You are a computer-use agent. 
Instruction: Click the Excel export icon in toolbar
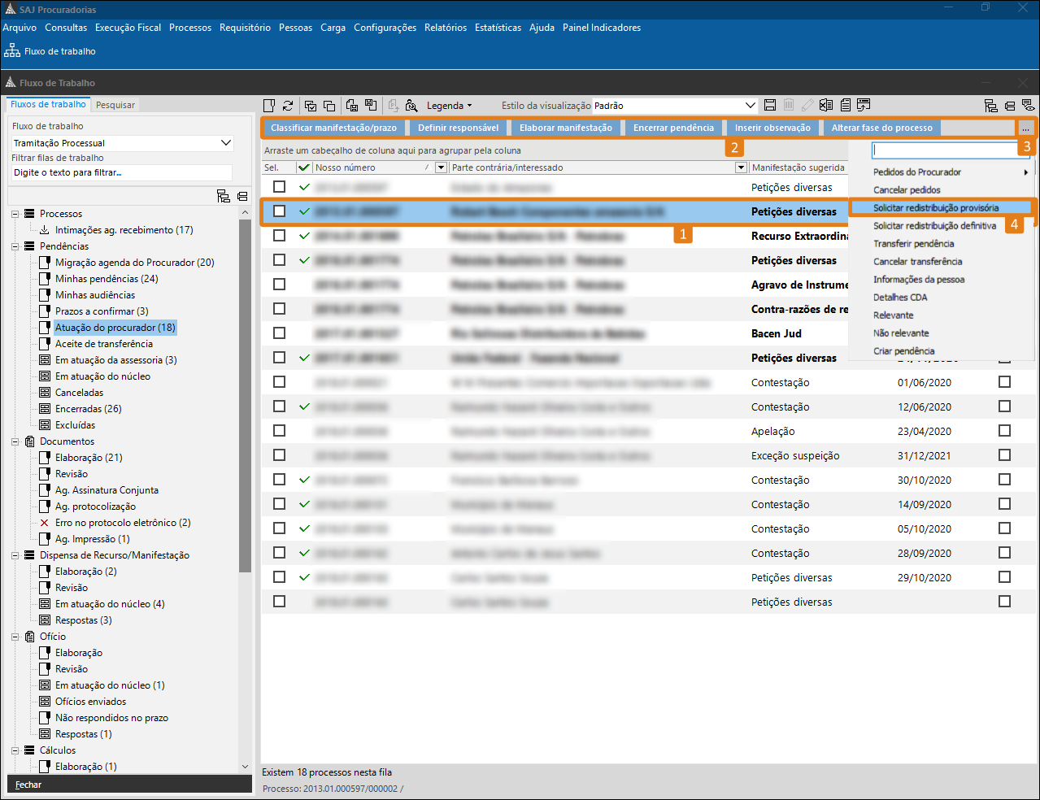tap(826, 106)
